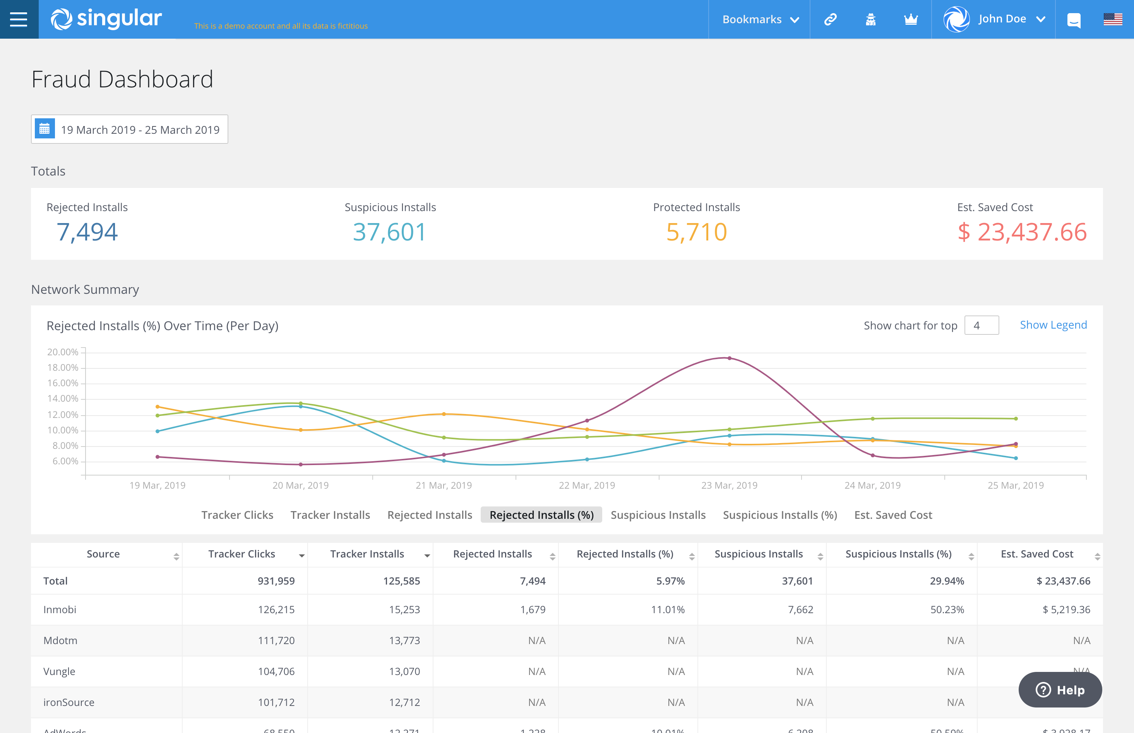Viewport: 1134px width, 733px height.
Task: Click the Singular logo
Action: [106, 19]
